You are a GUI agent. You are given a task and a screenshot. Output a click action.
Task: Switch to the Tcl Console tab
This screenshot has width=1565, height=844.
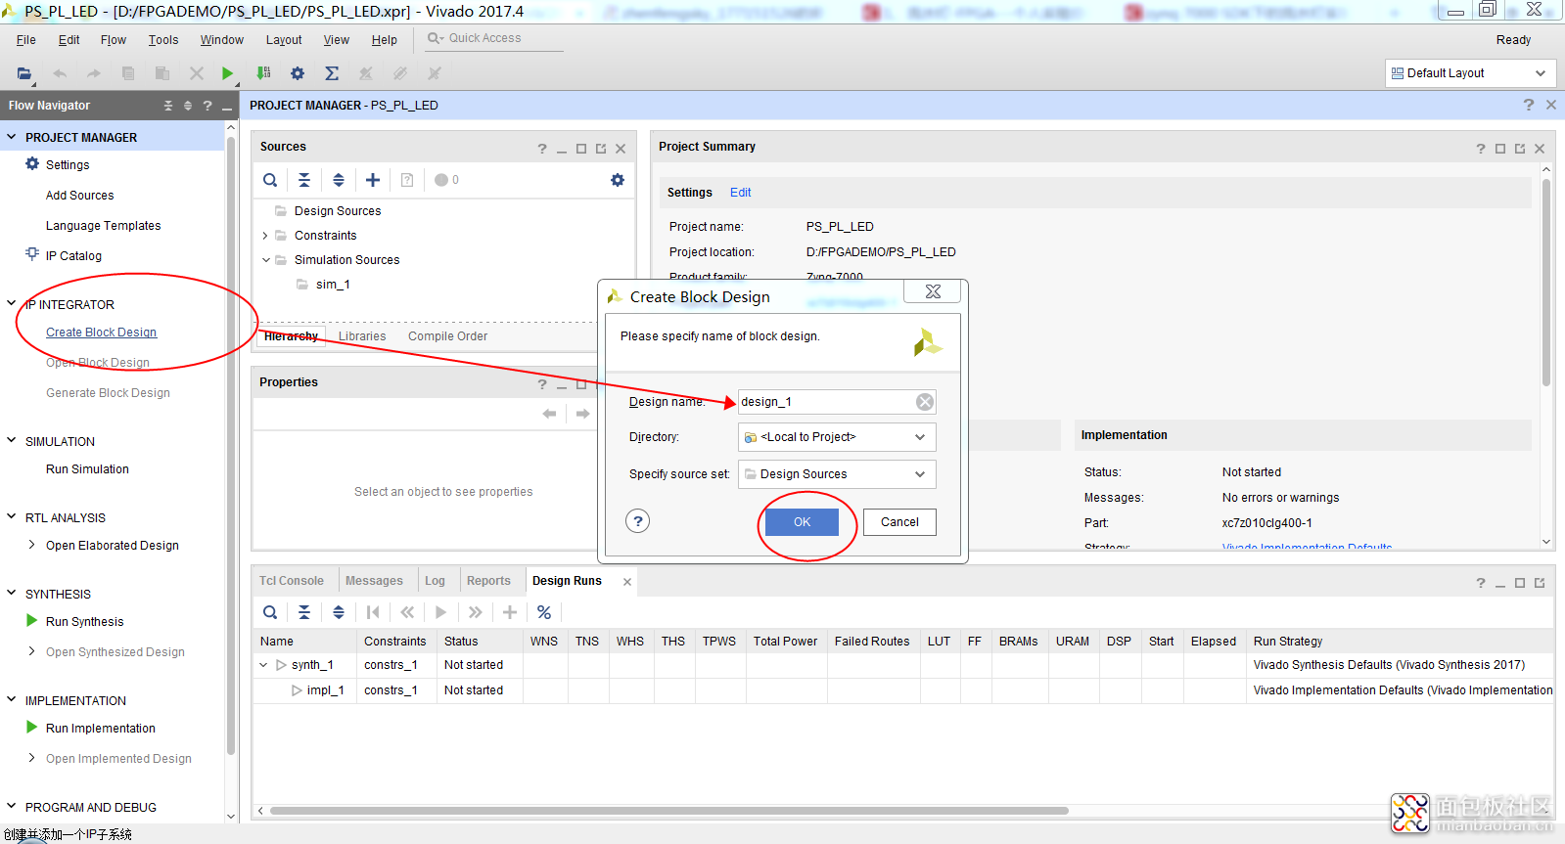click(x=292, y=581)
